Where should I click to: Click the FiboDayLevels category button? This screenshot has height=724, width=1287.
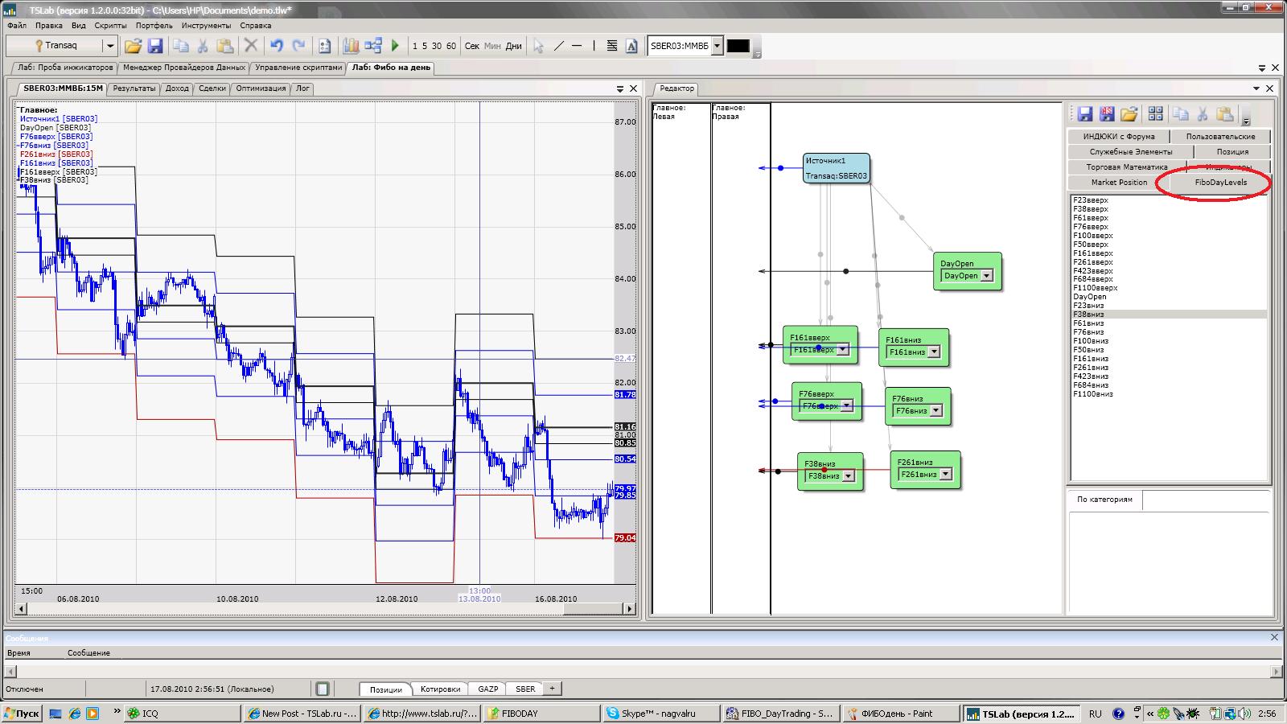1220,183
